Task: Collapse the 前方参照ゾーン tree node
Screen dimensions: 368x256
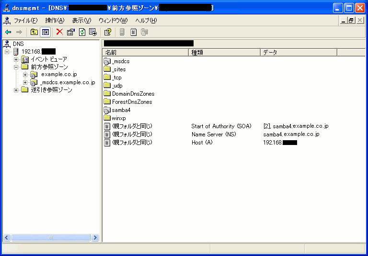Action: [16, 67]
